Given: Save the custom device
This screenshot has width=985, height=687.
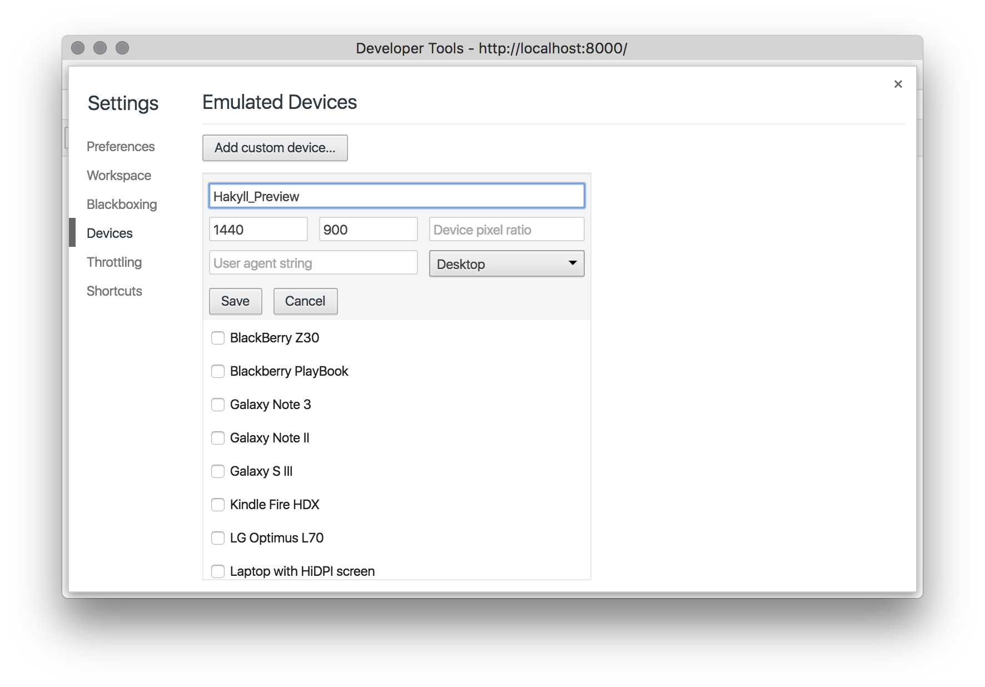Looking at the screenshot, I should coord(235,301).
